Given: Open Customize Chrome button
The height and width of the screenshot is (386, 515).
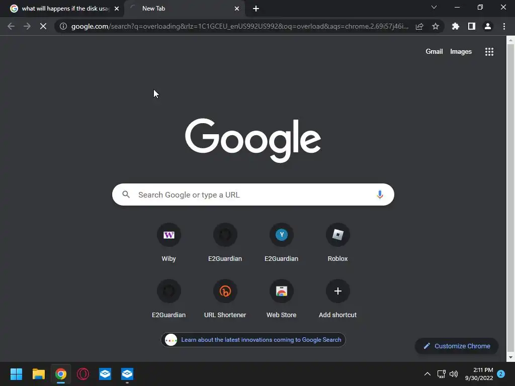Looking at the screenshot, I should coord(457,346).
